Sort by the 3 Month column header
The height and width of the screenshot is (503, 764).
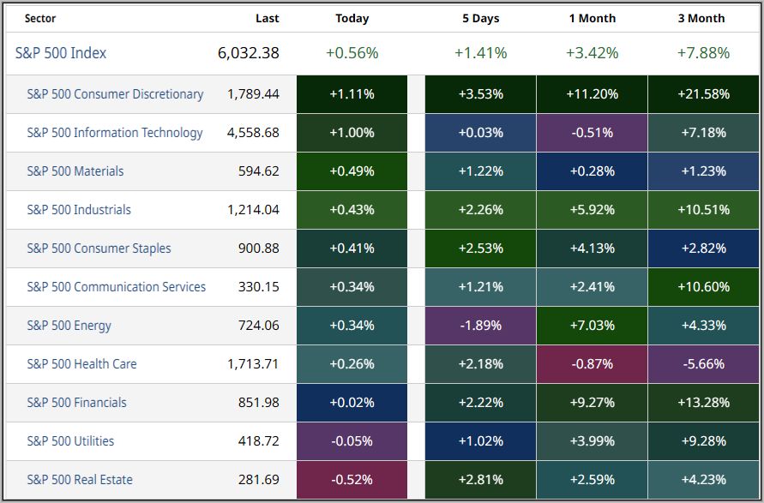pyautogui.click(x=703, y=18)
